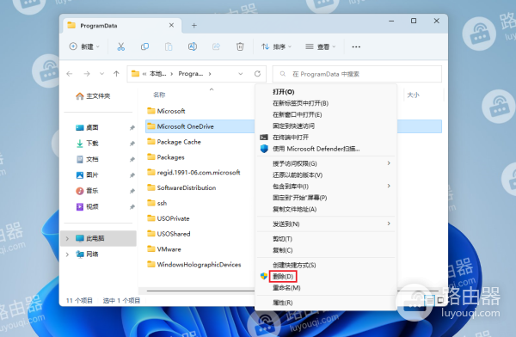Choose 创建快捷方式(S) menu item
Viewport: 516px width, 337px height.
click(326, 265)
